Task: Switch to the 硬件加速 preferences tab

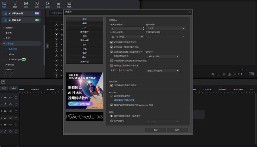Action: pos(84,40)
